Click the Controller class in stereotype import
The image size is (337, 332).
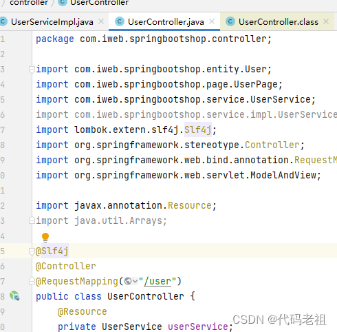coord(272,145)
